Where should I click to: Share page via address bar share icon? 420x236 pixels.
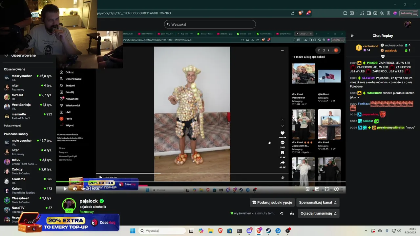(292, 13)
